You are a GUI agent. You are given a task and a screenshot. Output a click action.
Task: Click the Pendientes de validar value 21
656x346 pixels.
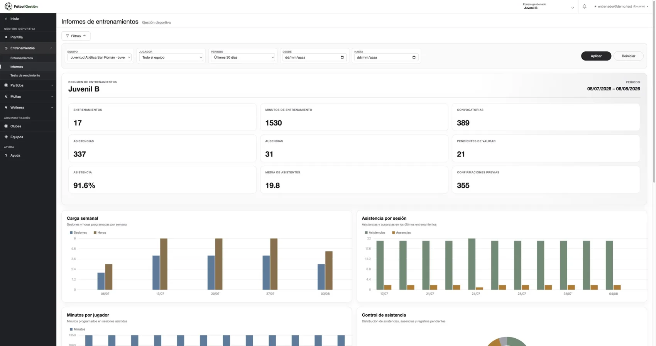click(x=461, y=154)
